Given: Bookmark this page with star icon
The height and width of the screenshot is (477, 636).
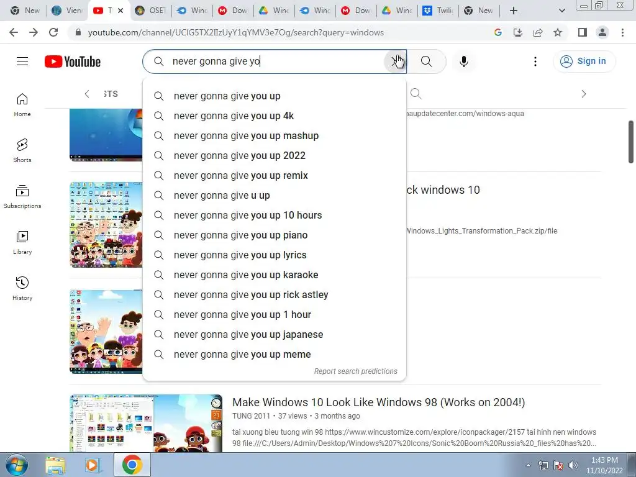Looking at the screenshot, I should click(x=558, y=32).
